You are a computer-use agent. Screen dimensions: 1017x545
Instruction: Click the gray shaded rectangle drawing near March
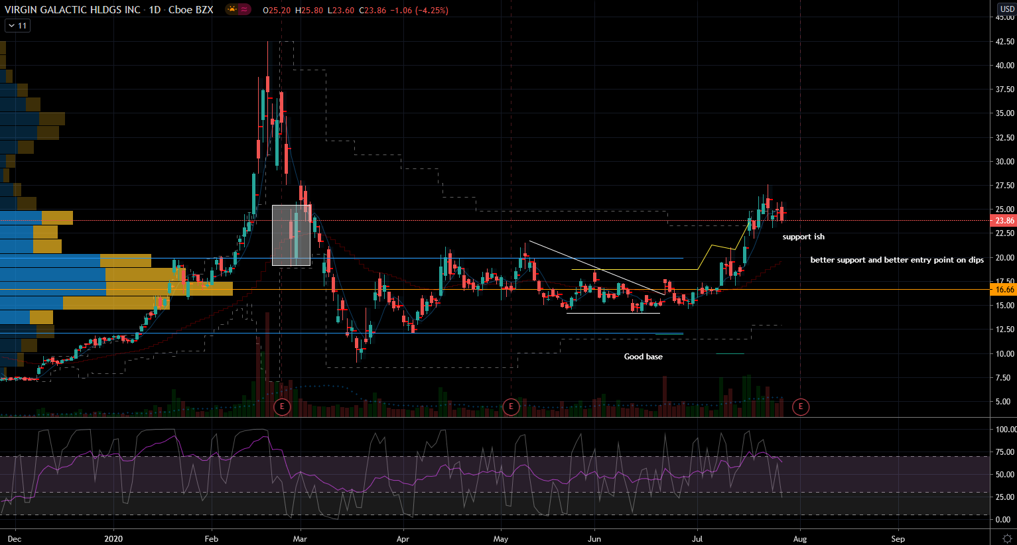pyautogui.click(x=291, y=235)
